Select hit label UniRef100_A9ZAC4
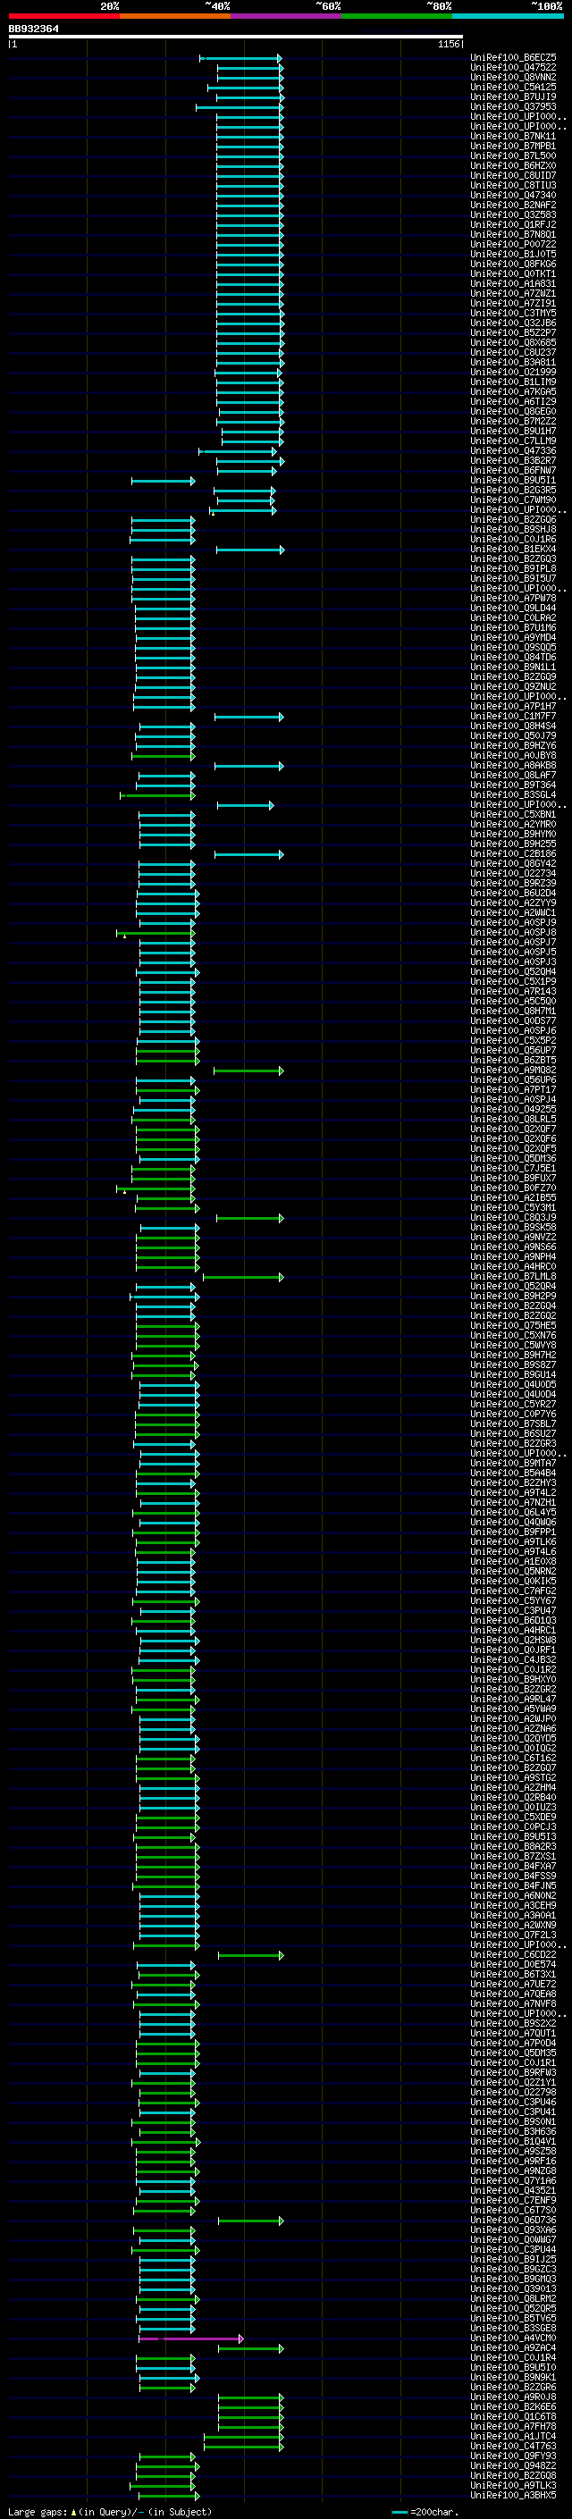 (x=513, y=2347)
